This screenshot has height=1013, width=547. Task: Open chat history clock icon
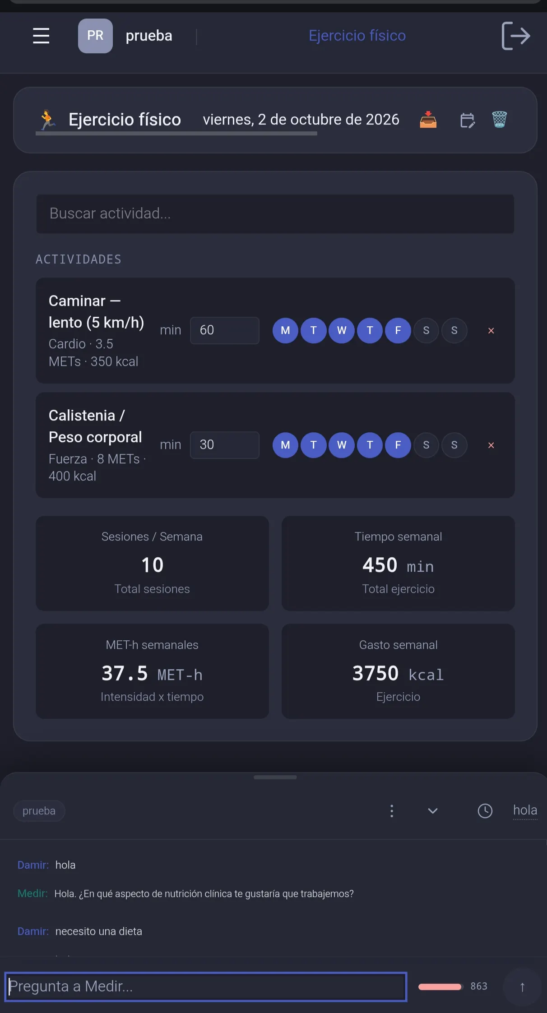pyautogui.click(x=485, y=811)
